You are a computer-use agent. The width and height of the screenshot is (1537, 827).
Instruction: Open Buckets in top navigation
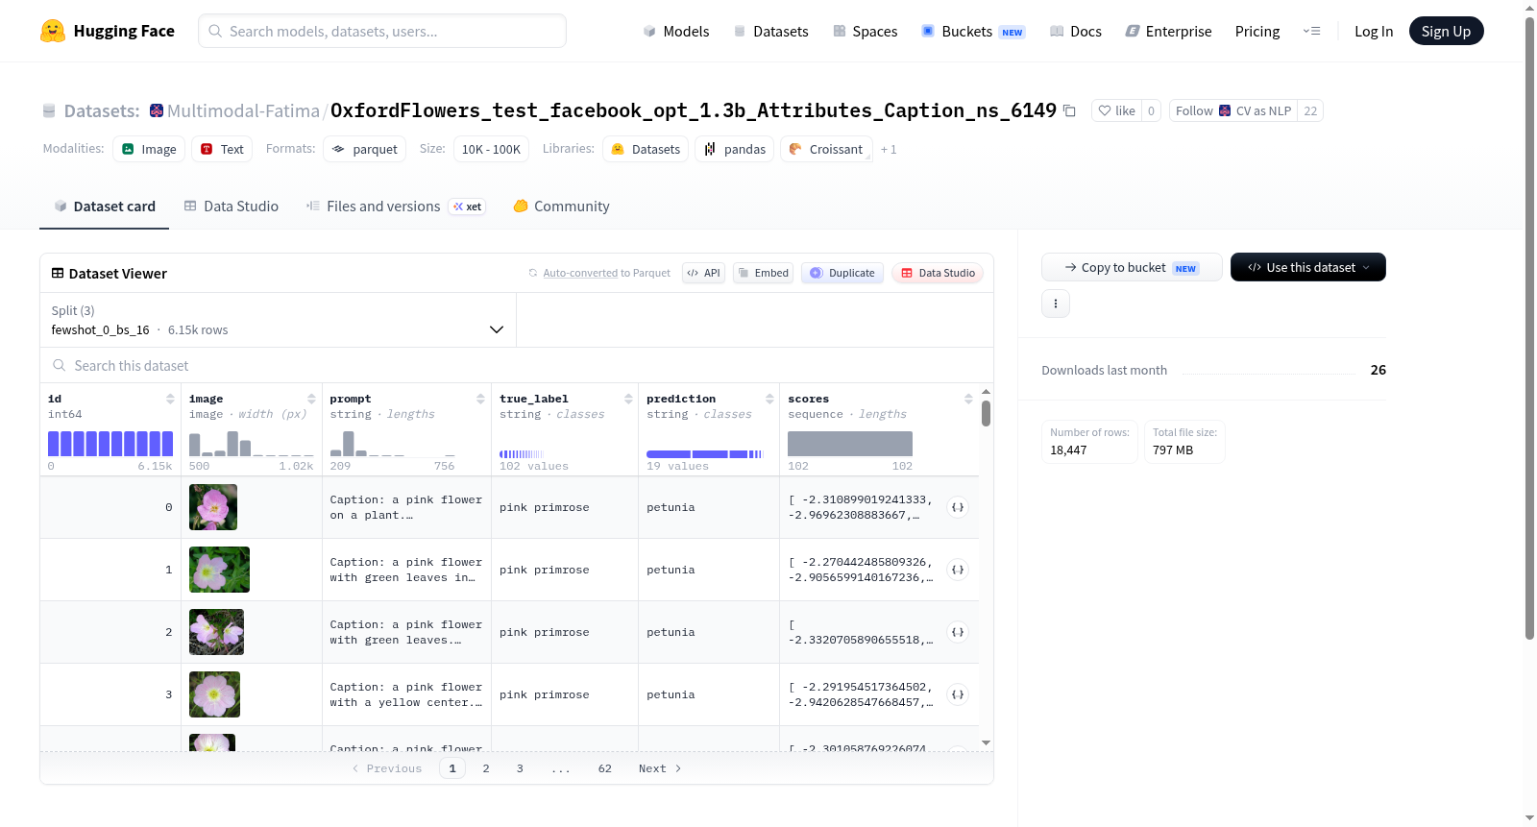pos(973,31)
